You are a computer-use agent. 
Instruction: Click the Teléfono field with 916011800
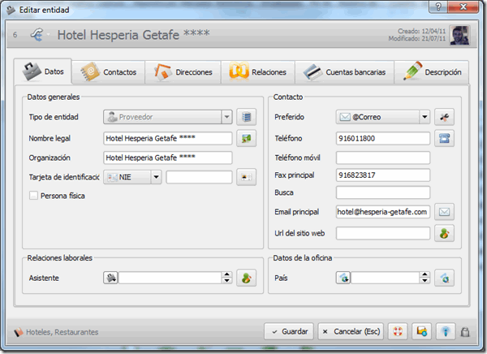pos(383,138)
